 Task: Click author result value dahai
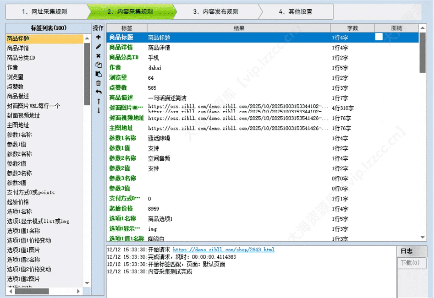pos(155,68)
